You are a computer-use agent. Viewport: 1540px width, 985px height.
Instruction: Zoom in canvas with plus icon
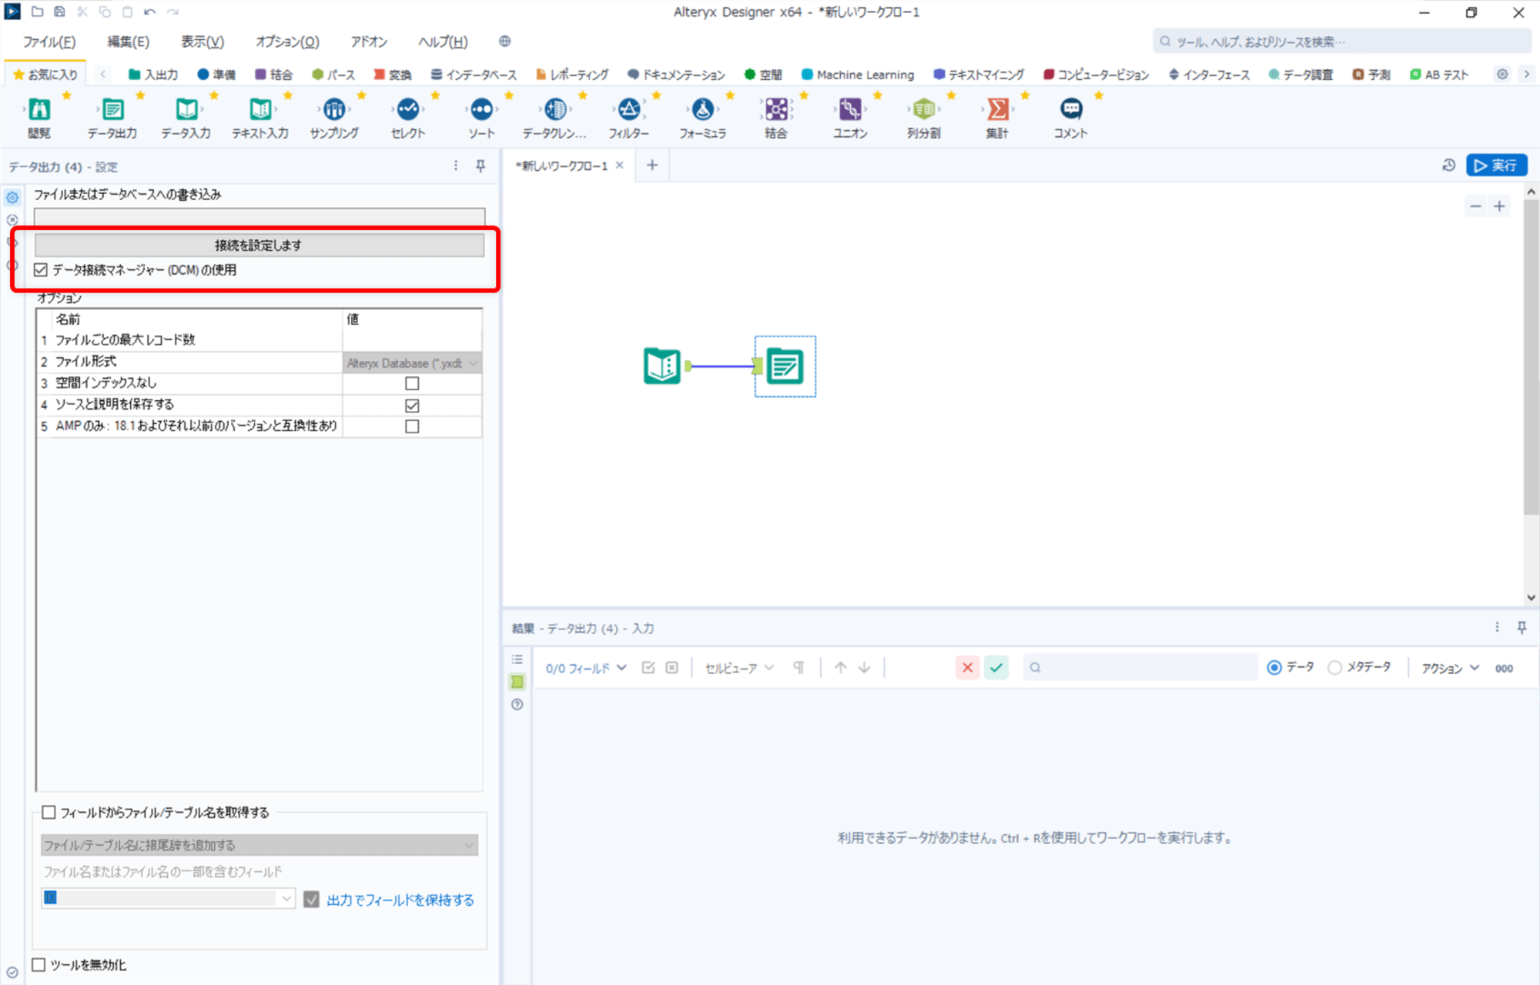click(1499, 206)
